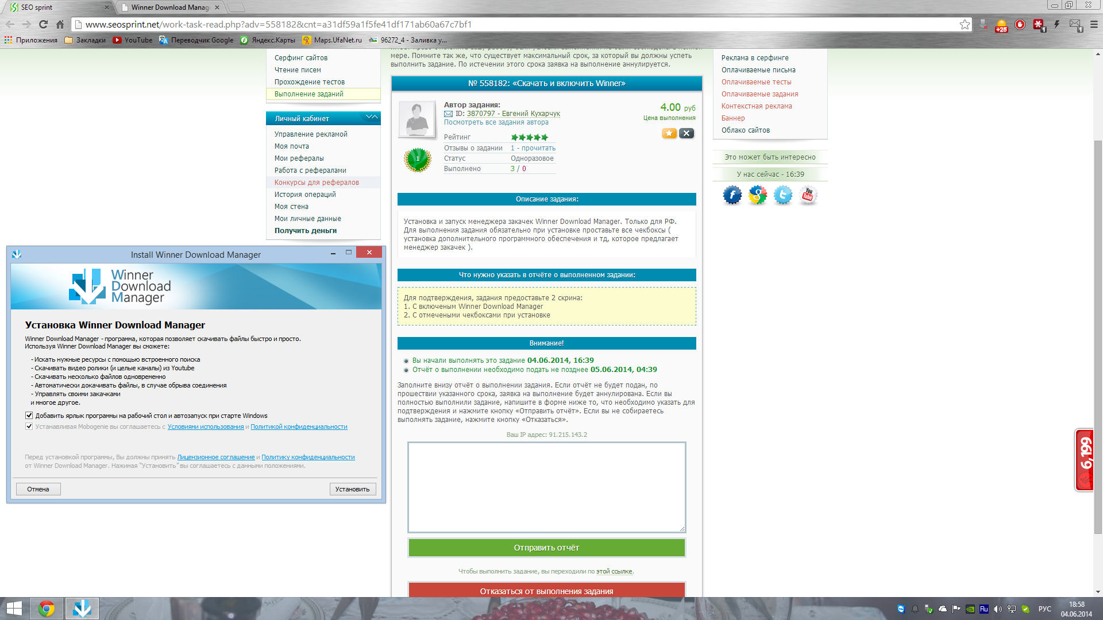
Task: Open Облако сайтов link on right
Action: (x=746, y=130)
